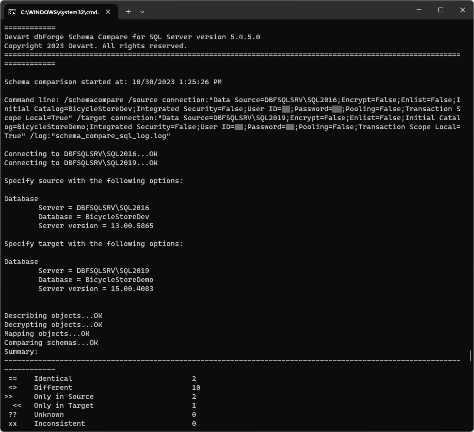474x432 pixels.
Task: Click the 'Identical' summary row label
Action: click(x=53, y=379)
